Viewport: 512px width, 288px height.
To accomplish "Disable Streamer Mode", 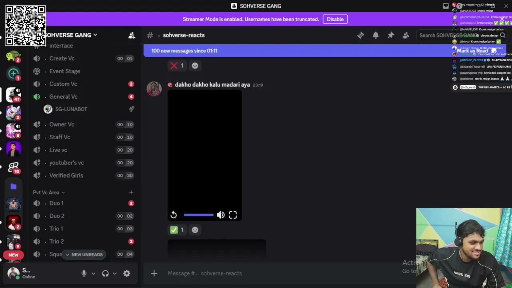I will [x=335, y=19].
